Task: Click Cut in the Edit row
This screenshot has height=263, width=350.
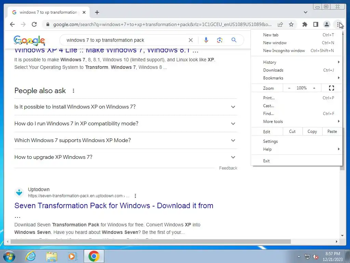Action: pyautogui.click(x=293, y=131)
